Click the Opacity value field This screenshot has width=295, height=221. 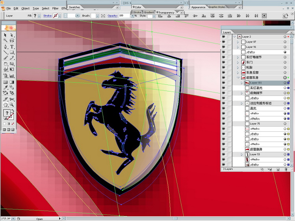tap(124, 16)
